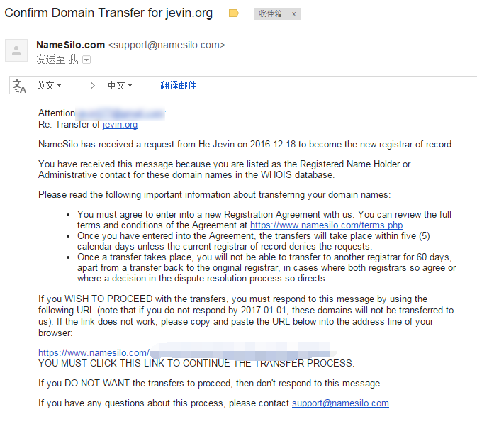Click the sender avatar placeholder image
Viewport: 477px width, 424px height.
16,50
